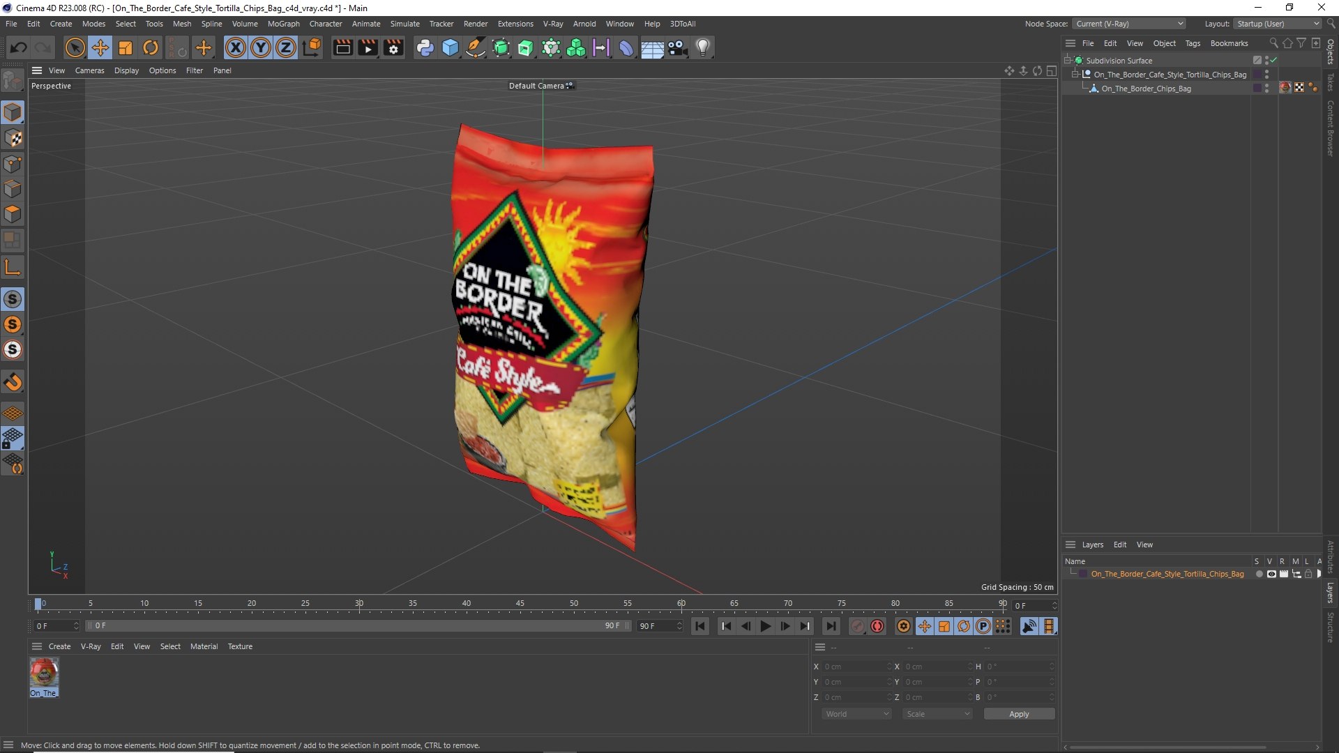Click the timeline preview range slider bar
This screenshot has width=1339, height=753.
tap(358, 626)
